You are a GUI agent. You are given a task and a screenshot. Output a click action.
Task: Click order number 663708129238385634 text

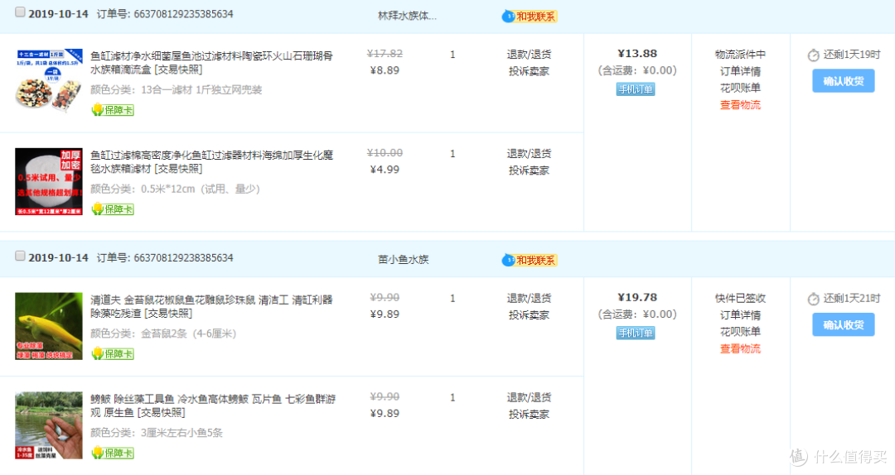pyautogui.click(x=183, y=258)
